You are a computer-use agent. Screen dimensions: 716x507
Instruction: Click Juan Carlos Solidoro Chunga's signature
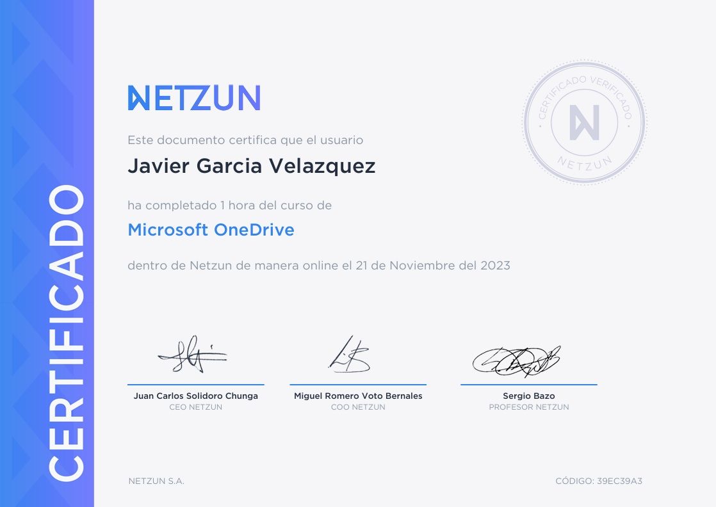(x=193, y=355)
